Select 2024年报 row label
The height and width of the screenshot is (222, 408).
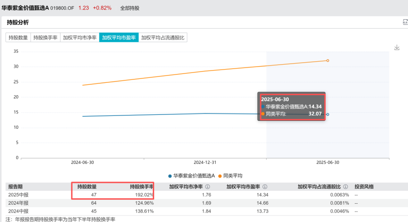tap(18, 203)
